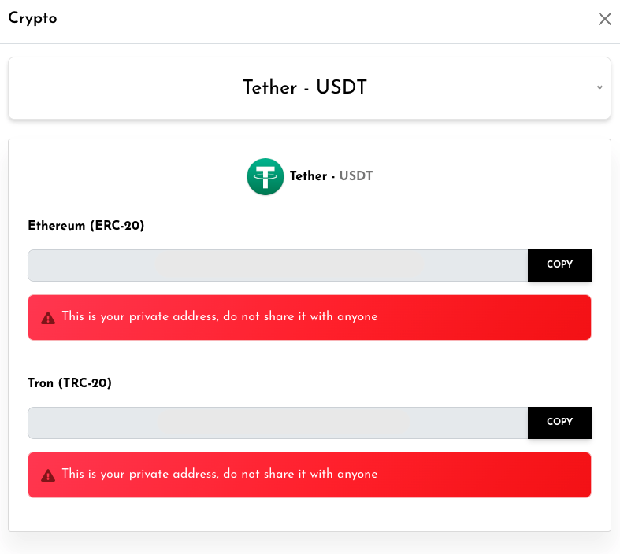Viewport: 620px width, 554px height.
Task: Click the green Tether logo icon
Action: coord(265,176)
